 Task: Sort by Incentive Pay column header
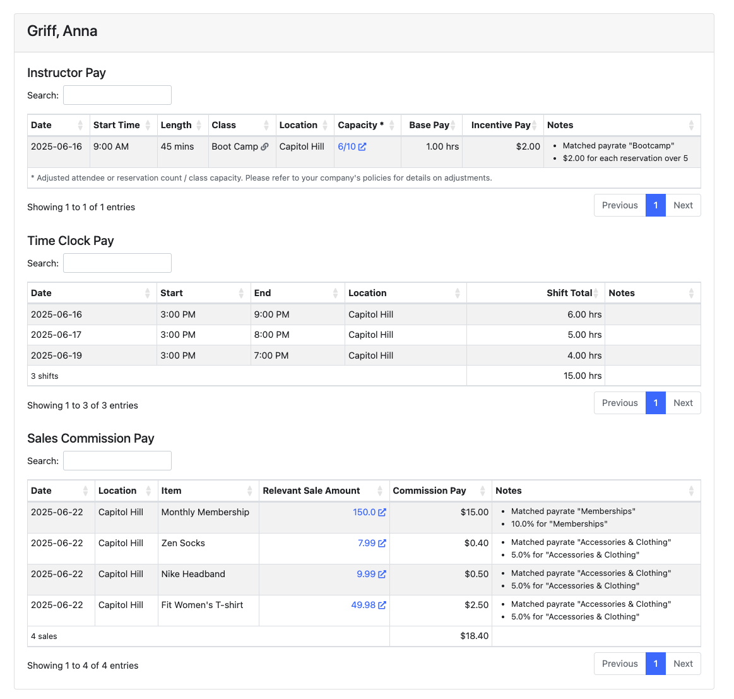click(503, 125)
